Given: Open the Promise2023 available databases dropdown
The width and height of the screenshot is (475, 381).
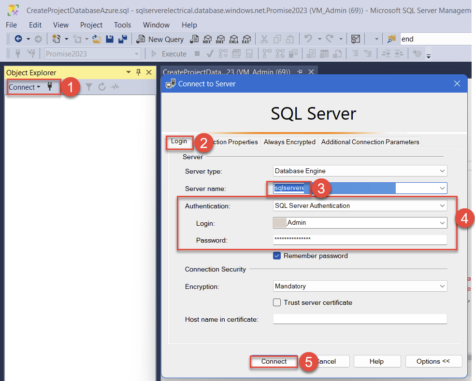Looking at the screenshot, I should (x=136, y=54).
